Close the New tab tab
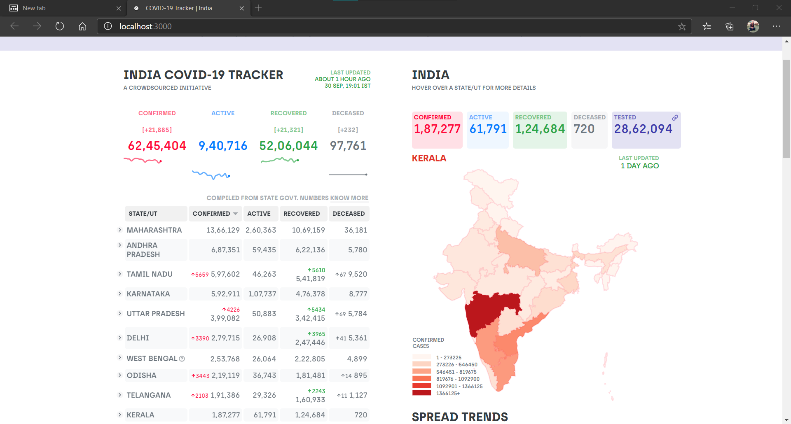Image resolution: width=791 pixels, height=424 pixels. pos(119,8)
